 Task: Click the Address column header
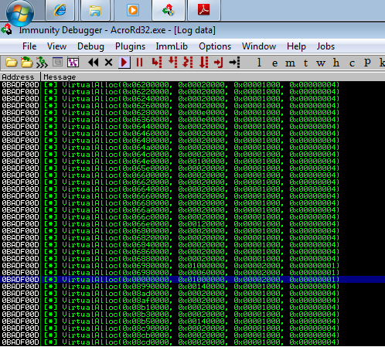[20, 77]
